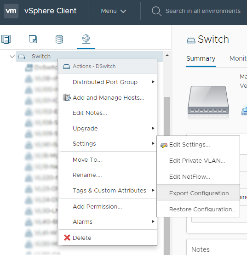This screenshot has height=255, width=247.
Task: Click the switch icon beside the Switch title
Action: (x=191, y=40)
